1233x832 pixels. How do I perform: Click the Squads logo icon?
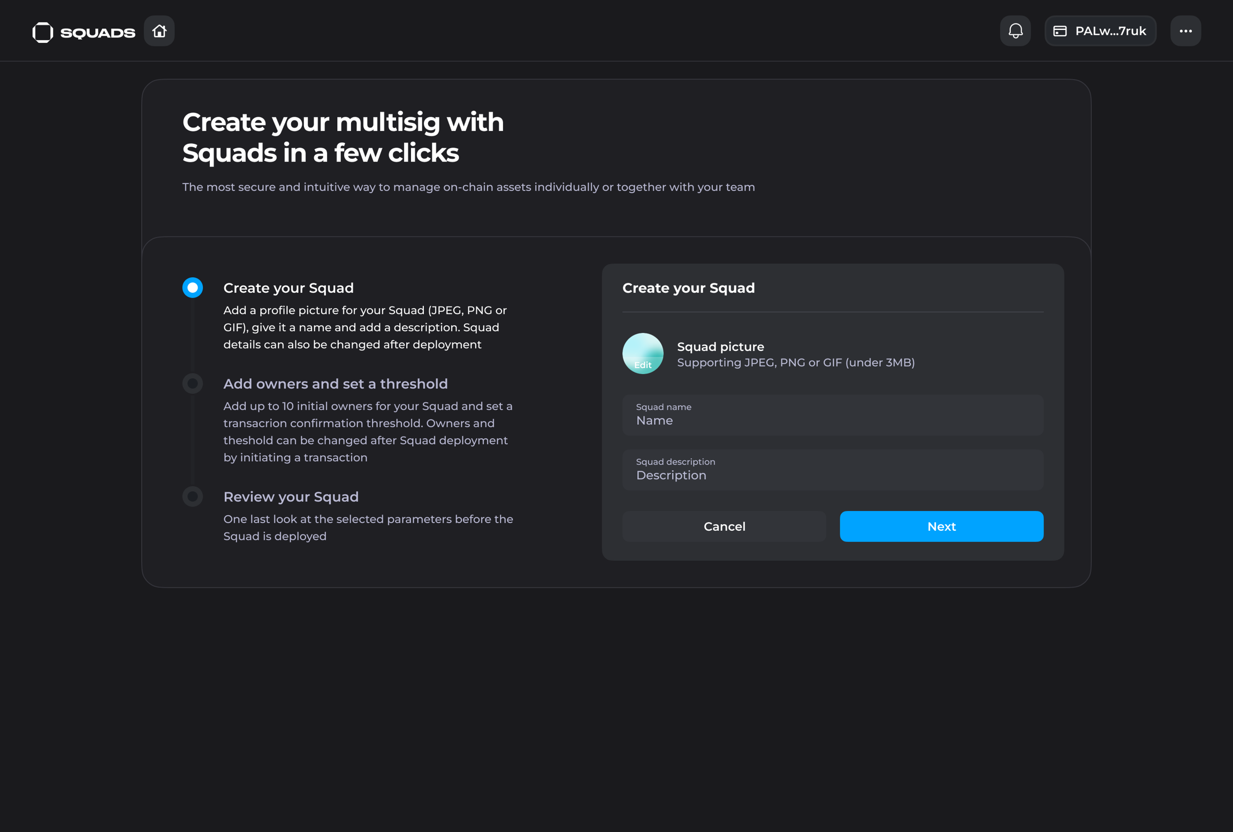(x=43, y=32)
